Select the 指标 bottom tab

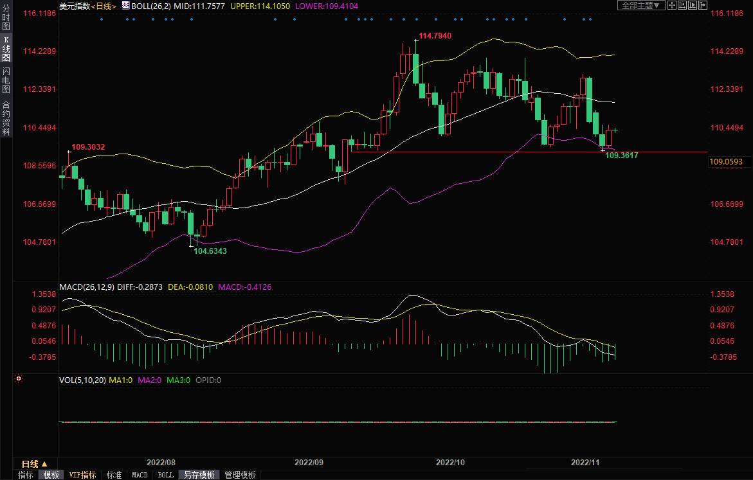point(26,475)
